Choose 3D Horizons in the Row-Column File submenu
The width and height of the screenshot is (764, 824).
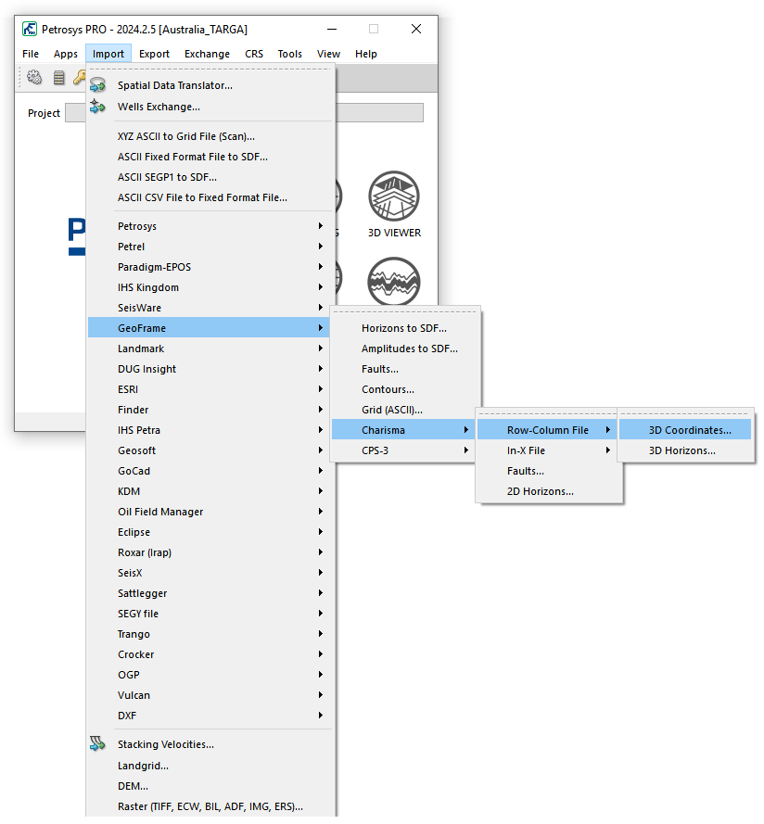point(681,450)
